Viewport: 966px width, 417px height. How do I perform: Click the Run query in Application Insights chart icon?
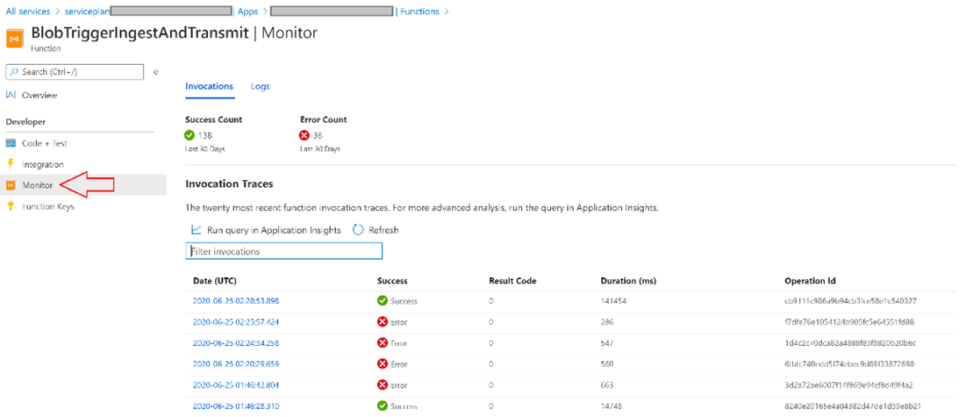[x=197, y=230]
